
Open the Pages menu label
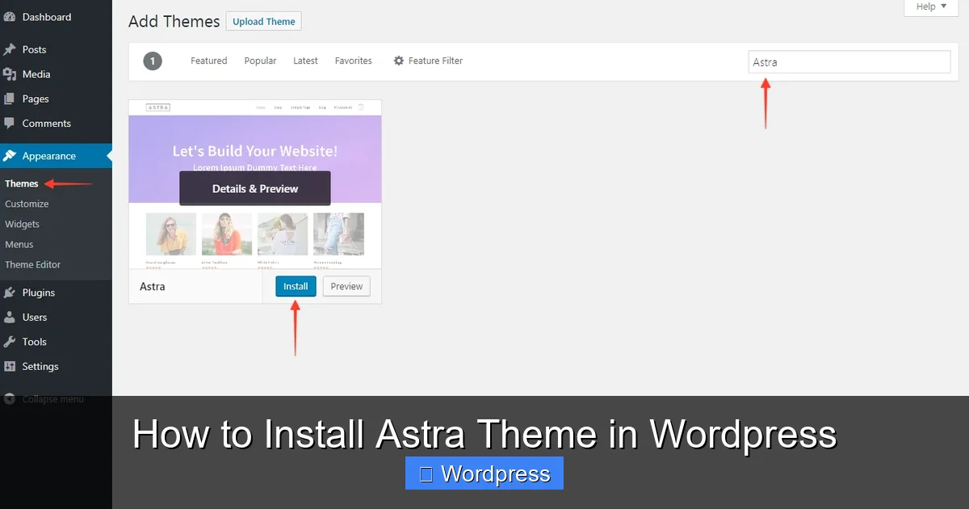(x=36, y=99)
